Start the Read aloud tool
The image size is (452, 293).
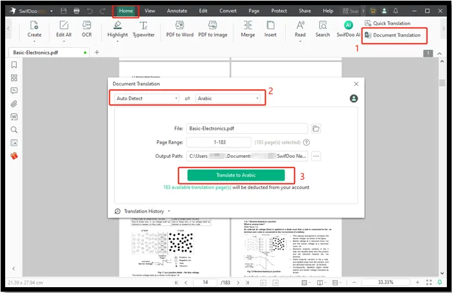300,31
